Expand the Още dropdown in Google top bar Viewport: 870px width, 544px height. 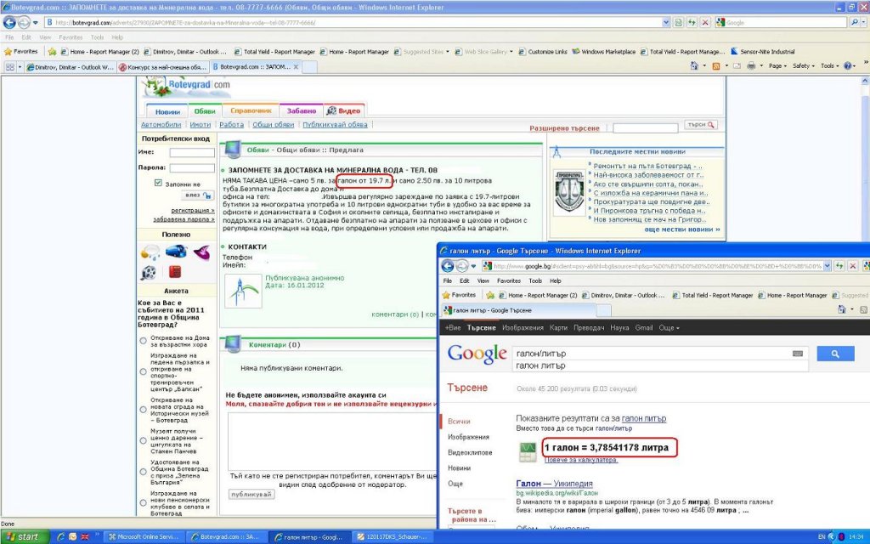669,327
